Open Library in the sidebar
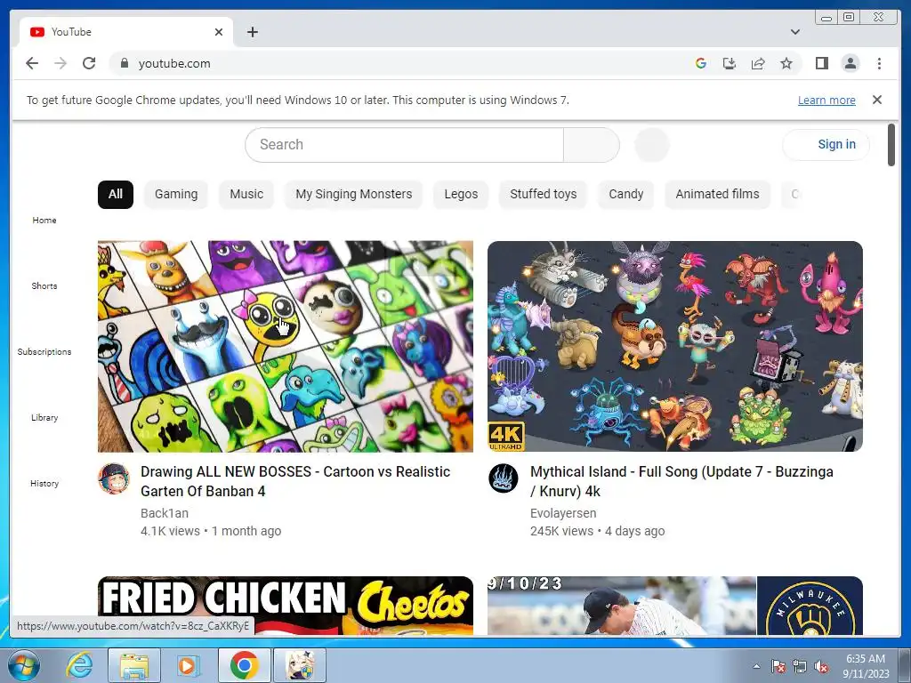The width and height of the screenshot is (911, 683). [44, 417]
